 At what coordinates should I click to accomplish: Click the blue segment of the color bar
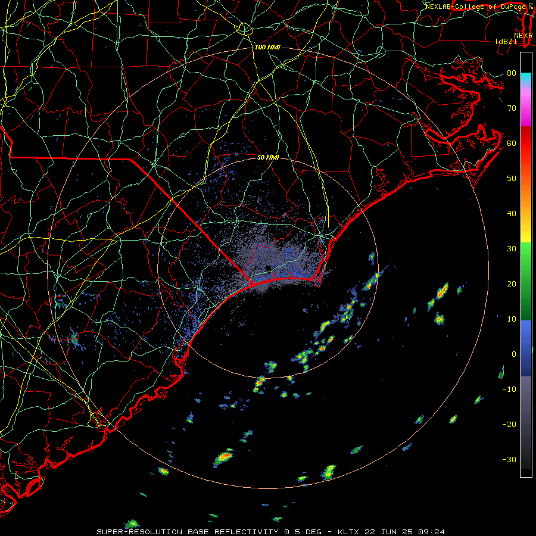tap(526, 348)
